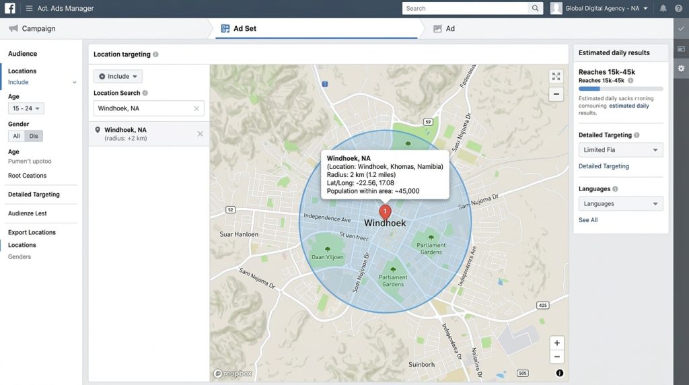Screen dimensions: 689x385
Task: Click the See All languages link
Action: [588, 219]
